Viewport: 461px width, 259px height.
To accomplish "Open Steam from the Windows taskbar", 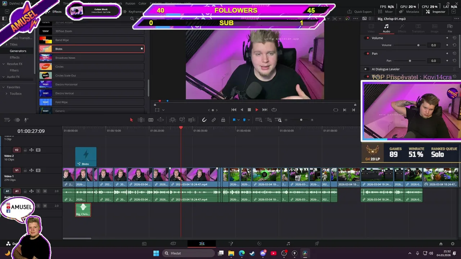I will (252, 253).
